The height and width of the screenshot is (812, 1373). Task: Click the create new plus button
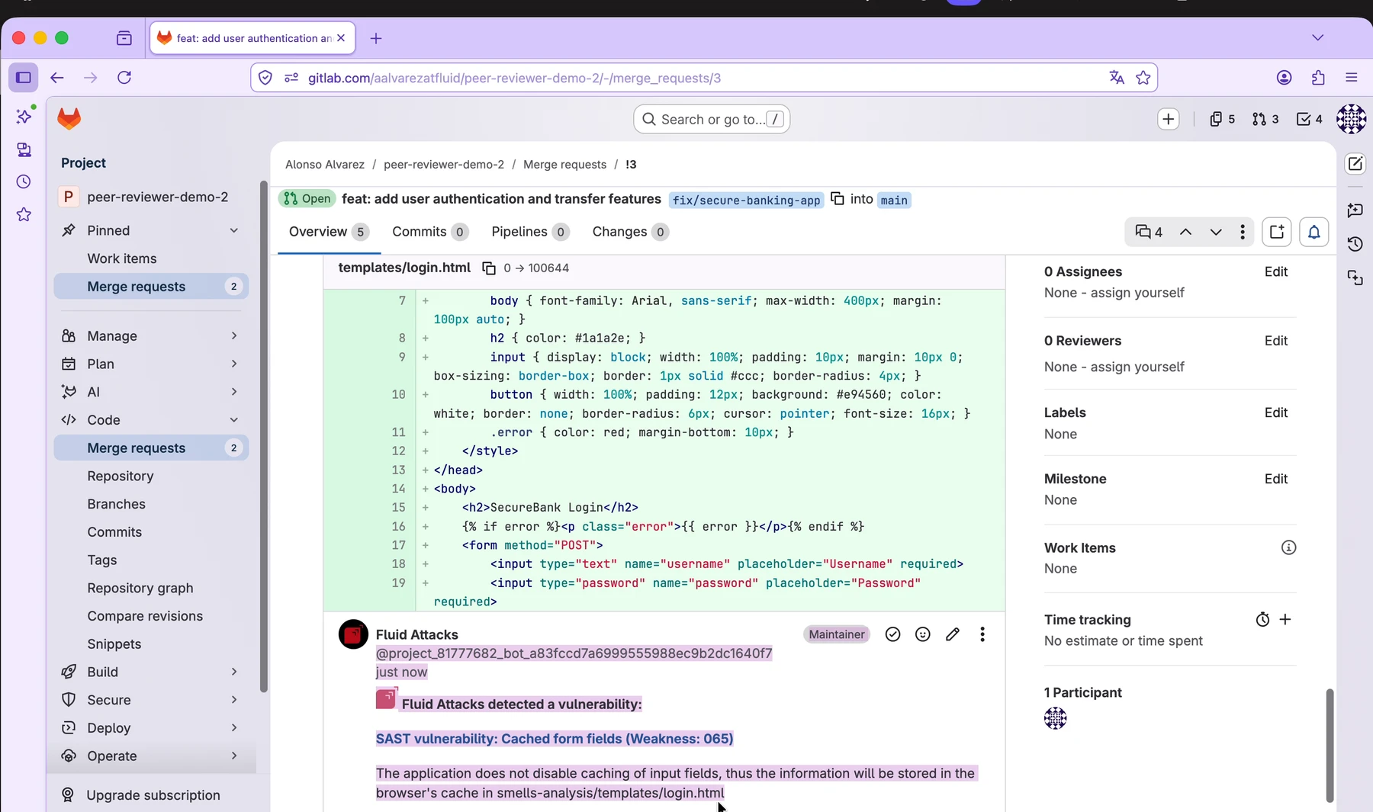[1168, 119]
